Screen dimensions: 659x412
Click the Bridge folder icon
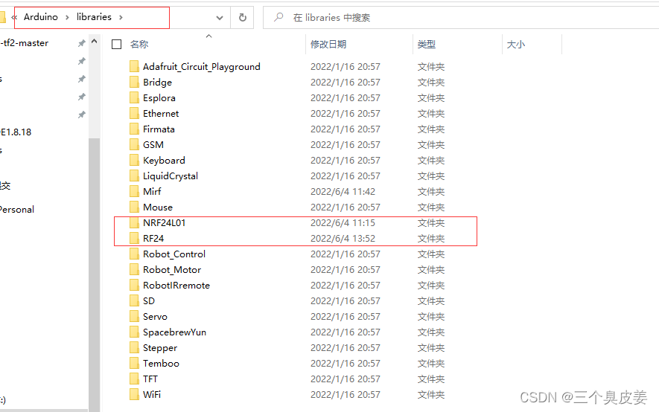135,82
